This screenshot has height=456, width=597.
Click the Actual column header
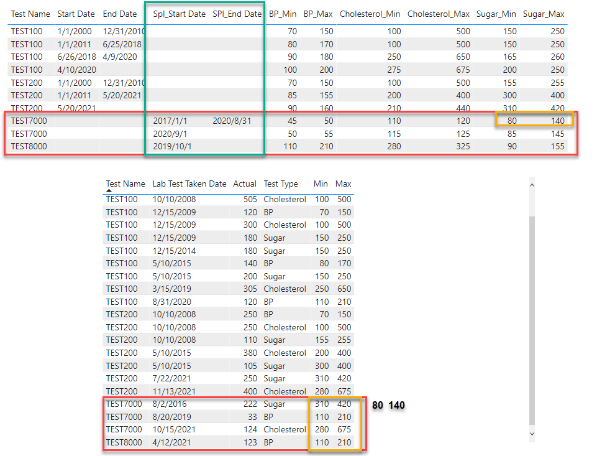(x=244, y=184)
